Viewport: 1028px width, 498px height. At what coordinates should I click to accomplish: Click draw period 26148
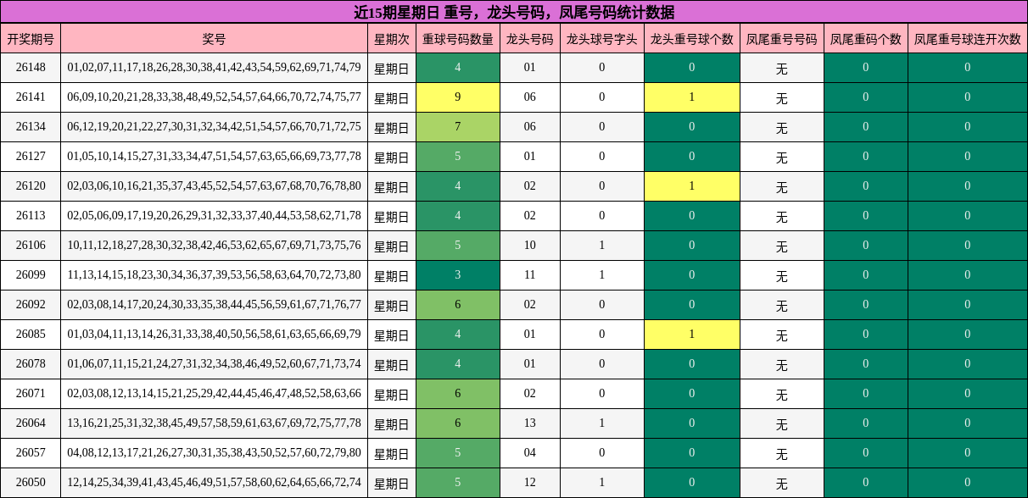31,68
